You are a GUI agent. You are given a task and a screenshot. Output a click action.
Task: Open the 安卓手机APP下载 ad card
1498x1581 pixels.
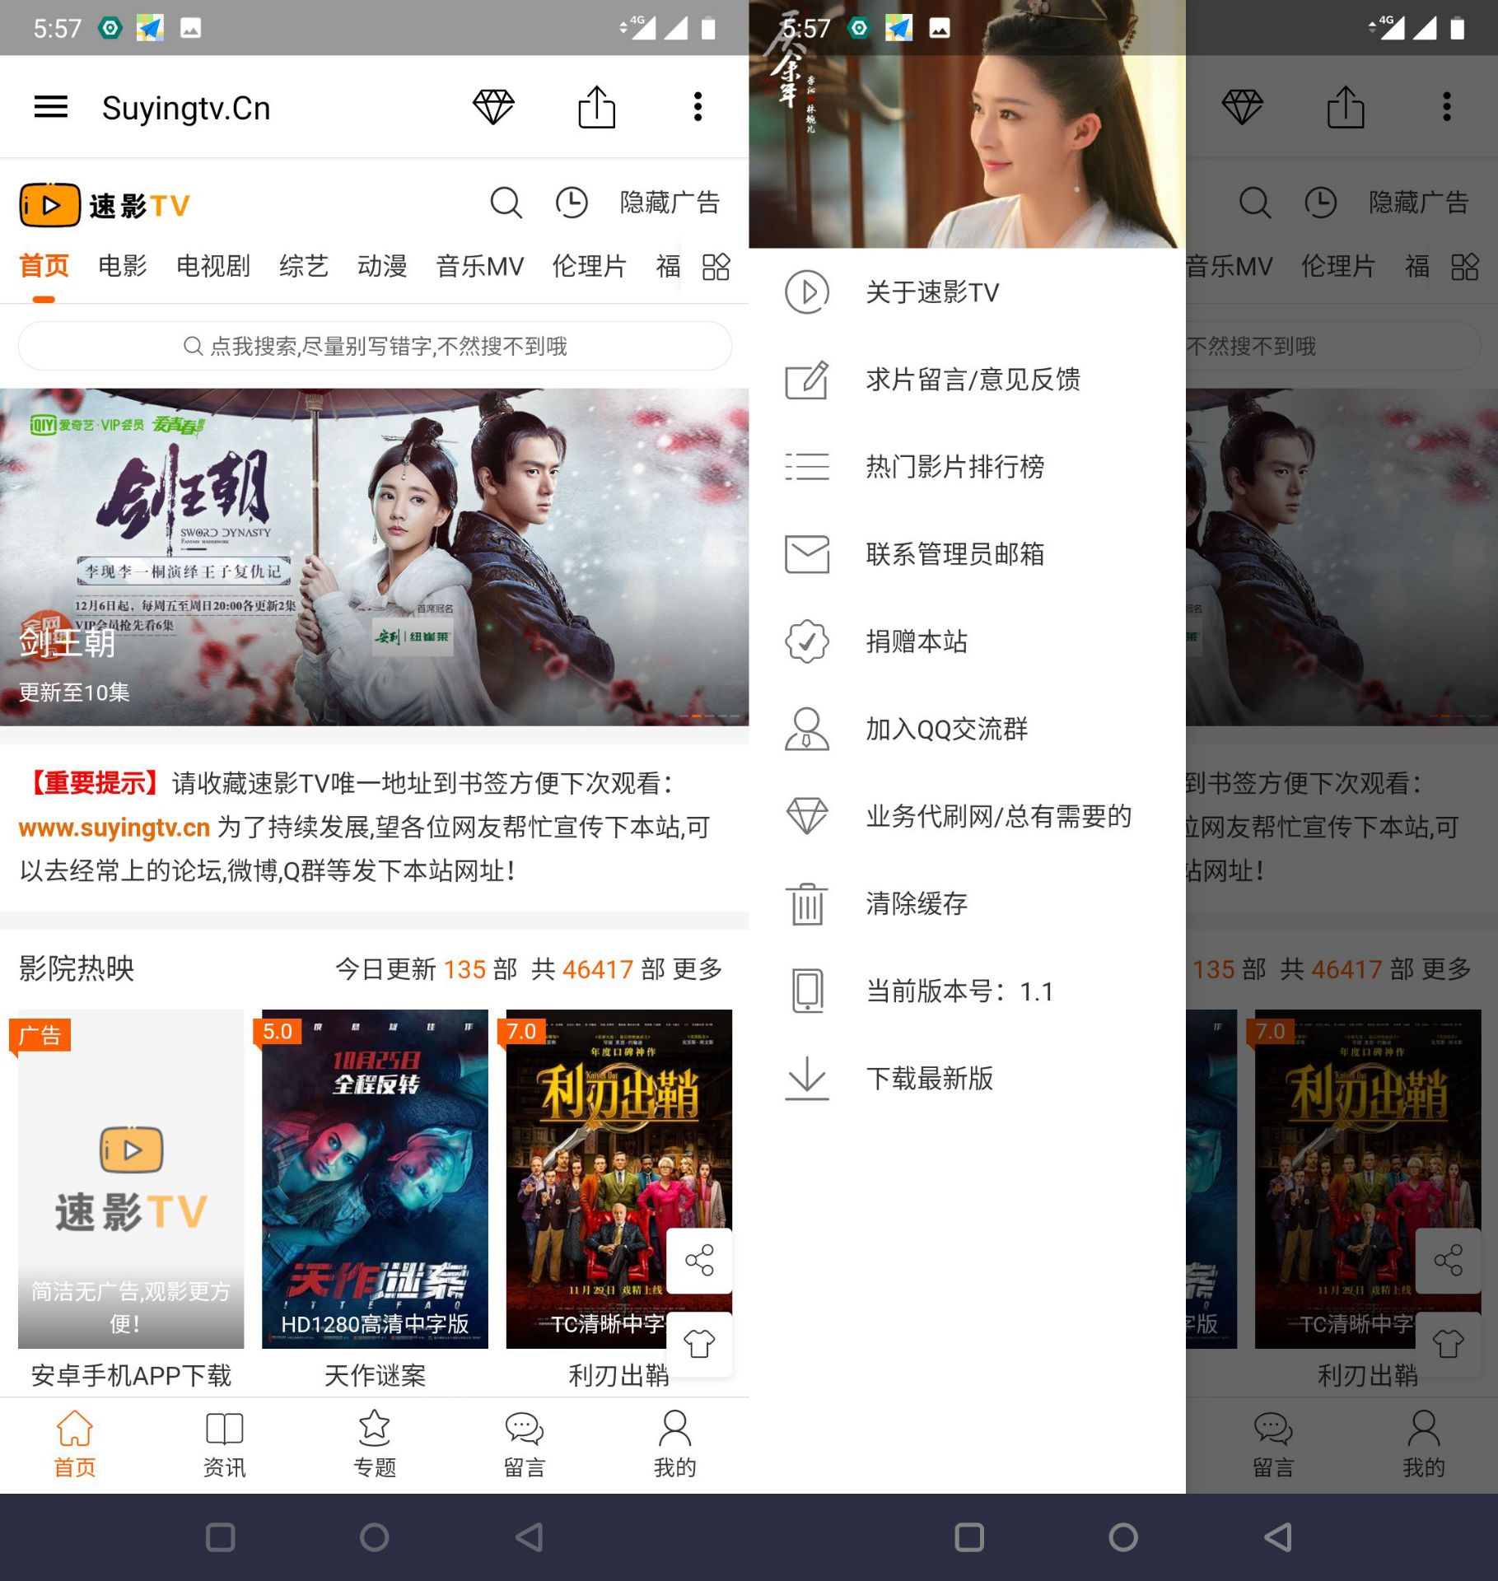[x=131, y=1178]
